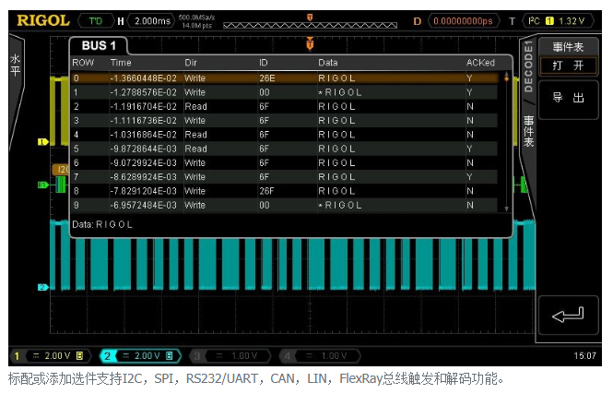Image resolution: width=613 pixels, height=394 pixels.
Task: Select row 2 time -1.1916704E-02
Action: (285, 107)
